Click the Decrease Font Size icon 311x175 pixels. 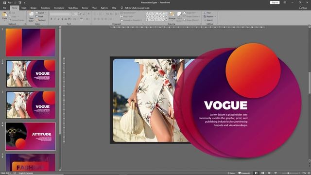point(84,14)
